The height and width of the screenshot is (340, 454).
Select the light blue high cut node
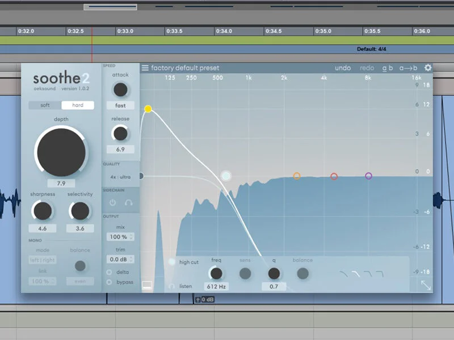226,176
